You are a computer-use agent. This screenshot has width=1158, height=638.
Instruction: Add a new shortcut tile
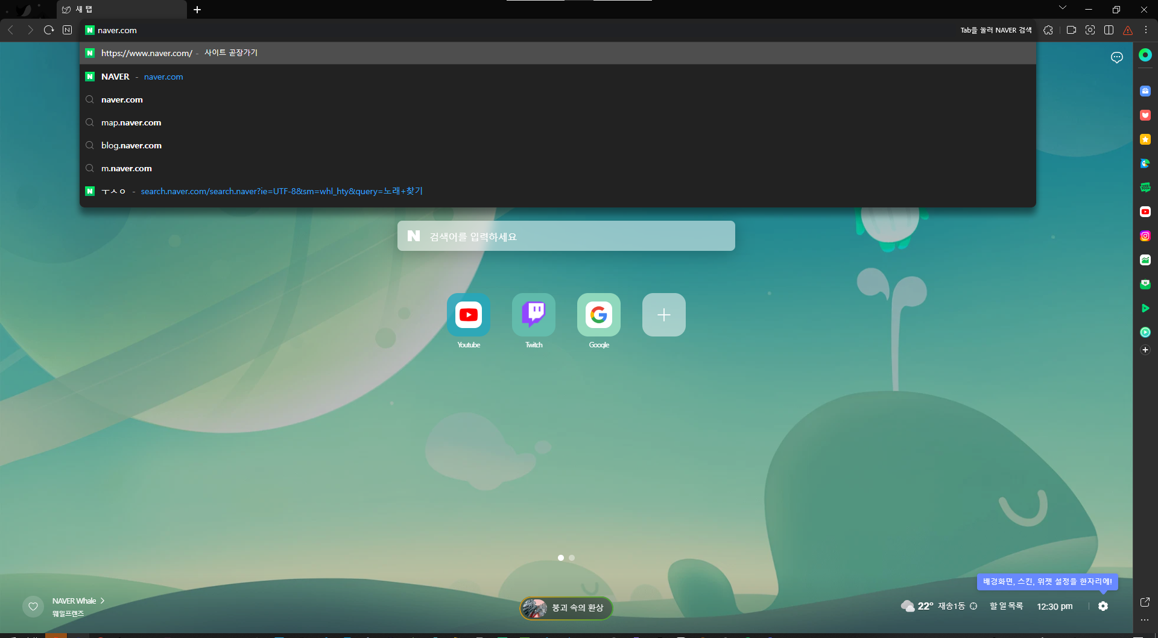coord(664,315)
